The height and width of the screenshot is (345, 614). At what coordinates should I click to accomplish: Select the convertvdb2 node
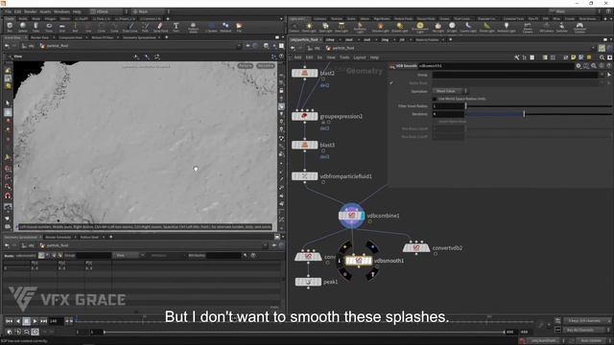pyautogui.click(x=416, y=247)
